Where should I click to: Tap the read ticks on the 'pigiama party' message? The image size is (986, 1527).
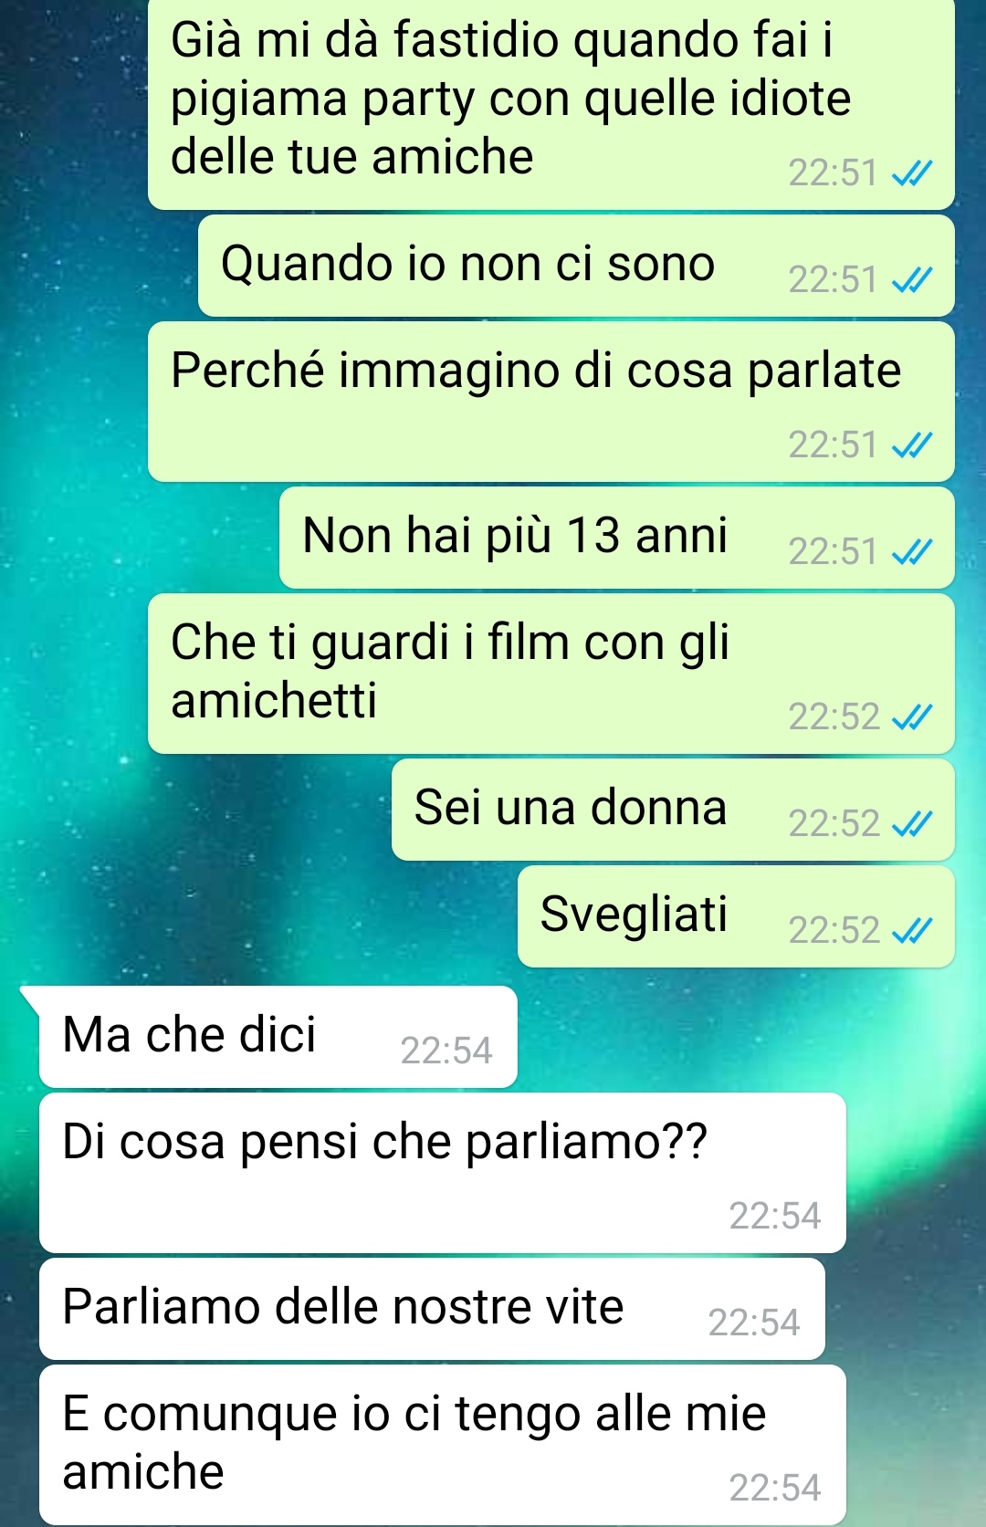[912, 173]
